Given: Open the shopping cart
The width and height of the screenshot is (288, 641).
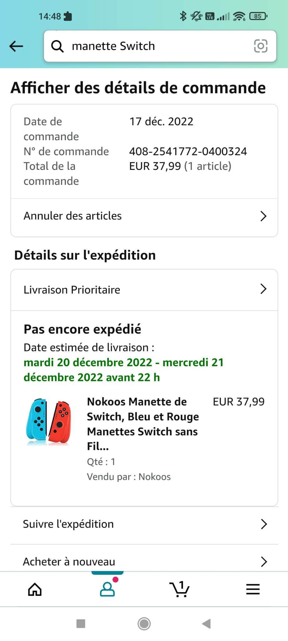Looking at the screenshot, I should point(179,589).
